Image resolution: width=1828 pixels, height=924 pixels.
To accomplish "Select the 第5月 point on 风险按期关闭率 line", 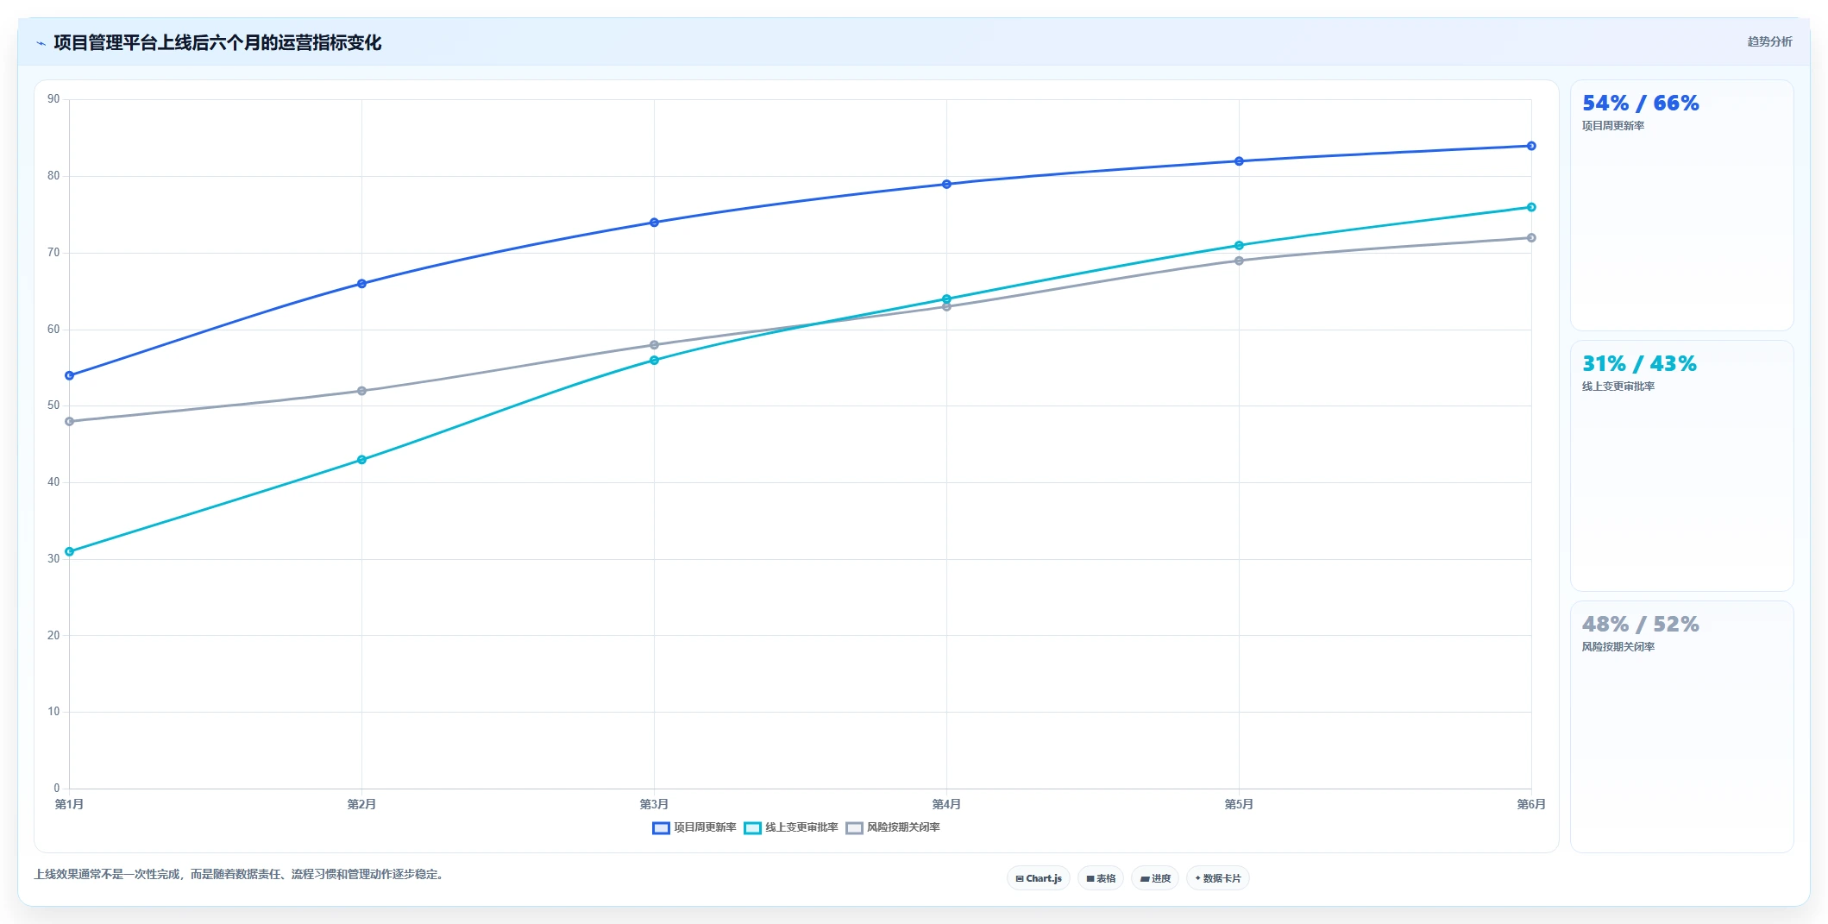I will pos(1239,261).
